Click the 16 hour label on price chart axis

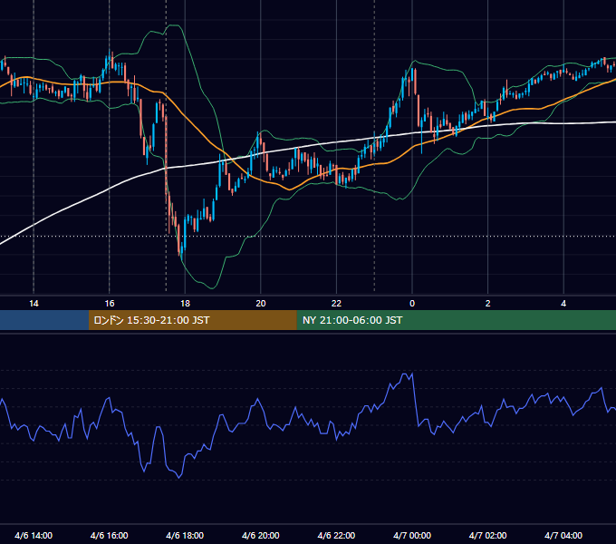110,304
